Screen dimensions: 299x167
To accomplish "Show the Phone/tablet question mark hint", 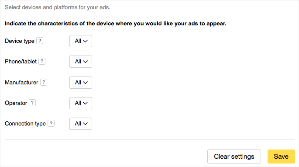I will click(x=42, y=61).
